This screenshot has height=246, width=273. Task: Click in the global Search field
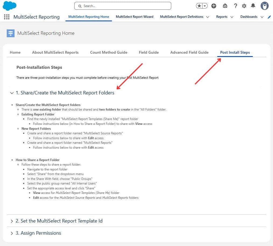[x=123, y=6]
